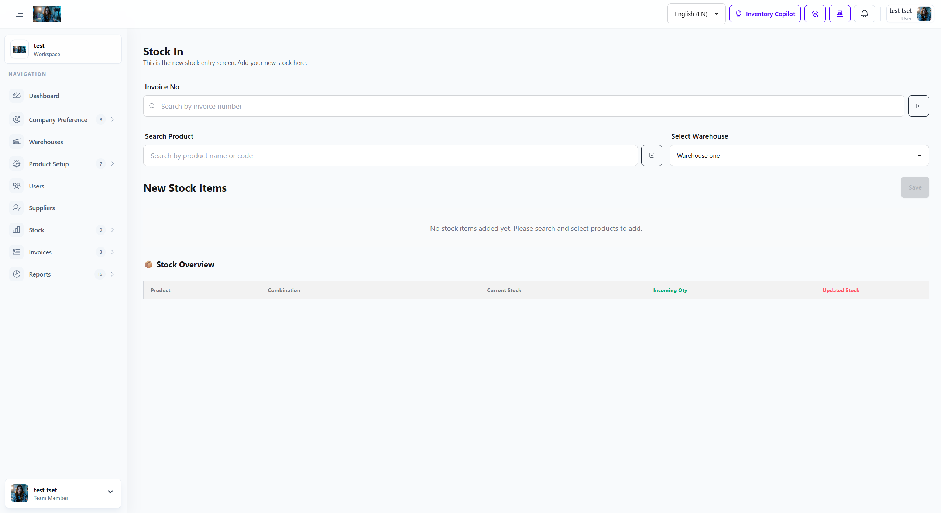Open notifications bell icon
The height and width of the screenshot is (513, 941).
pos(865,14)
